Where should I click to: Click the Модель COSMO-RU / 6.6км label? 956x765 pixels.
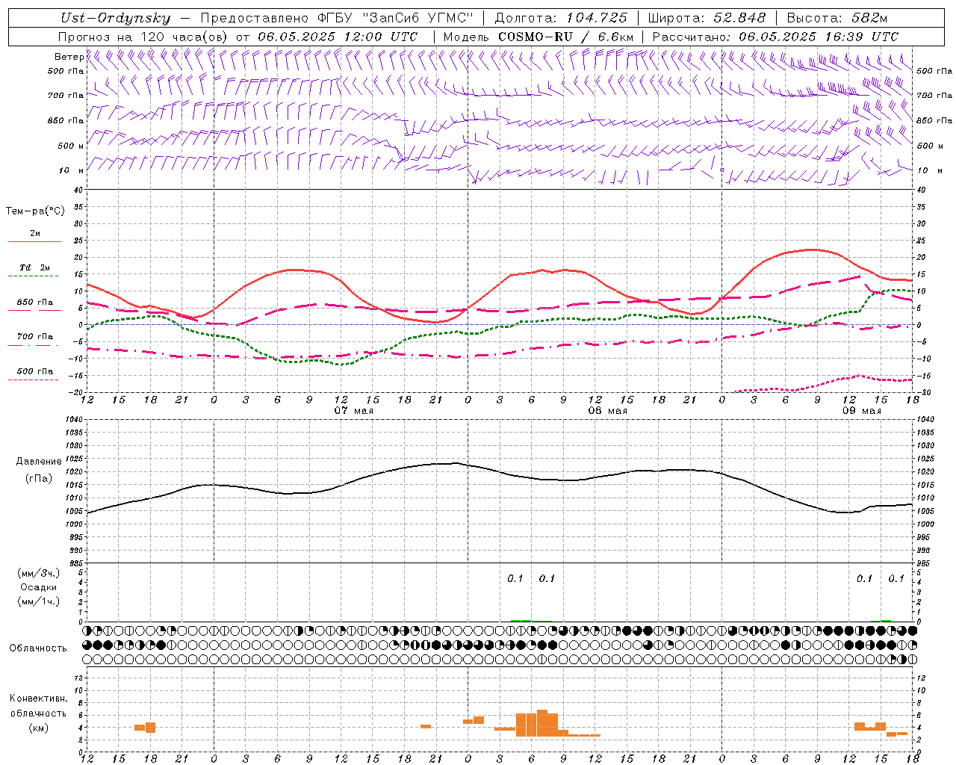538,37
